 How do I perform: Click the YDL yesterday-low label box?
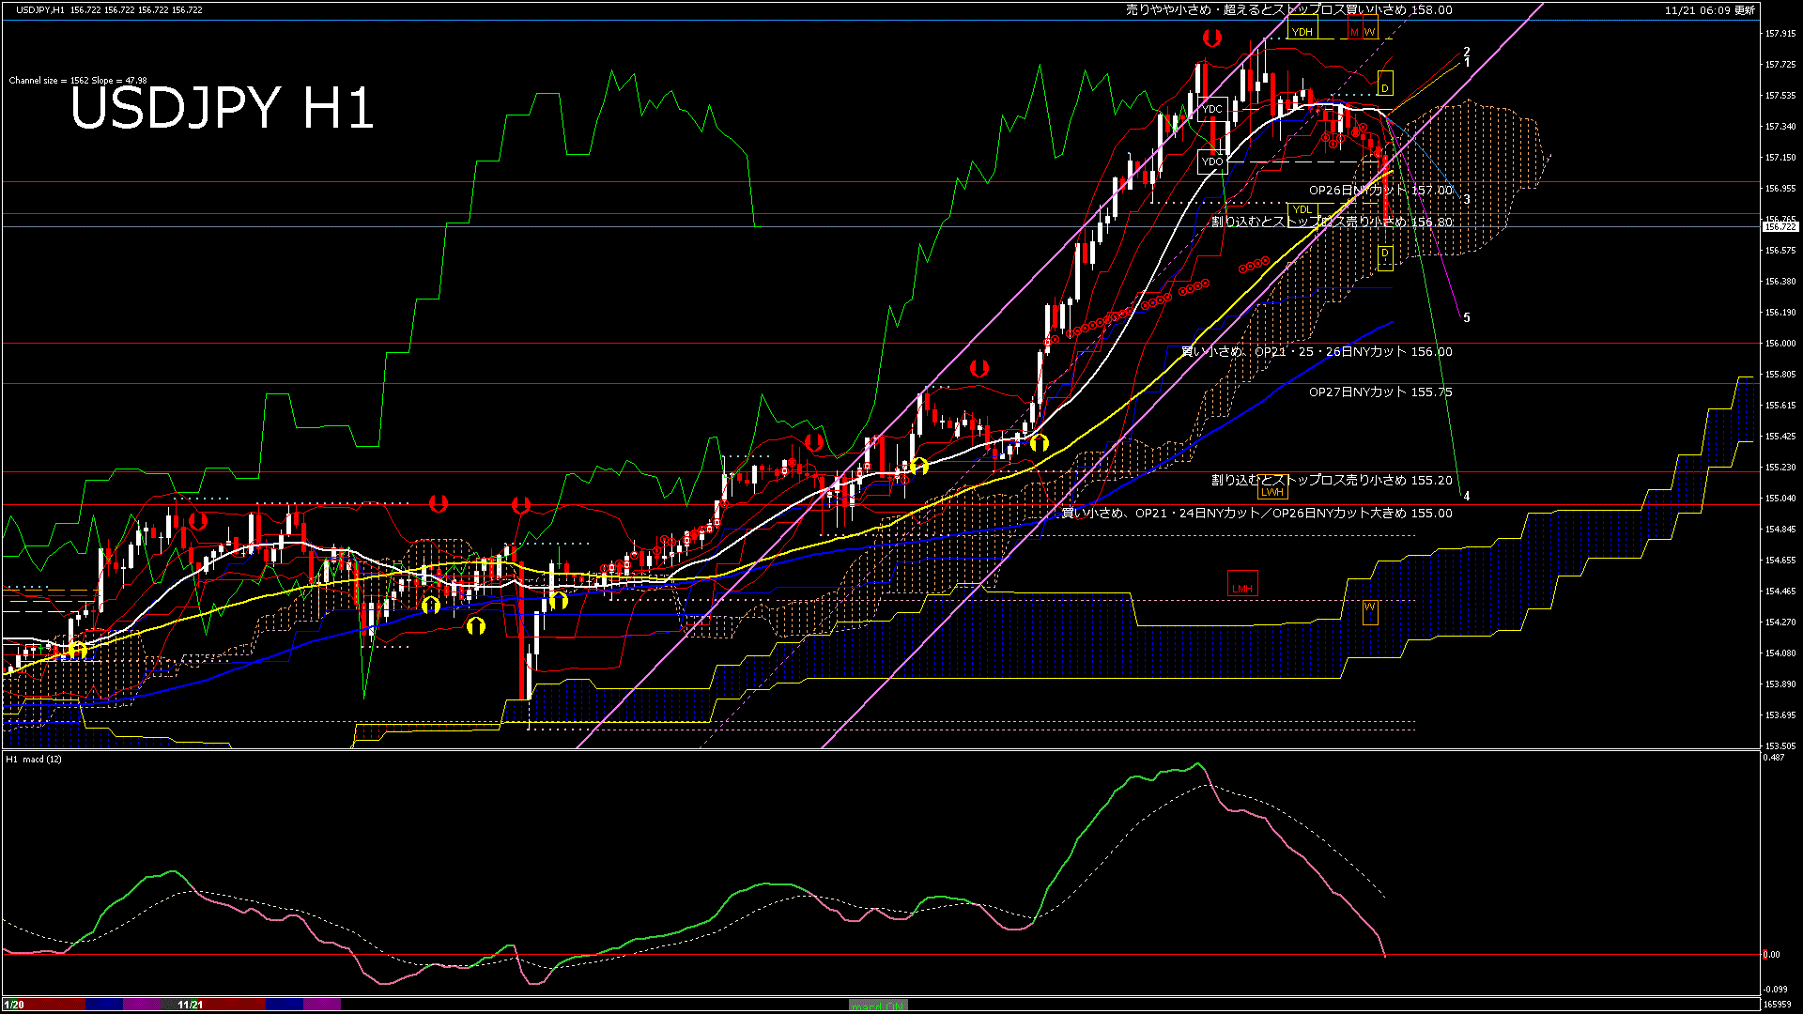click(1302, 208)
